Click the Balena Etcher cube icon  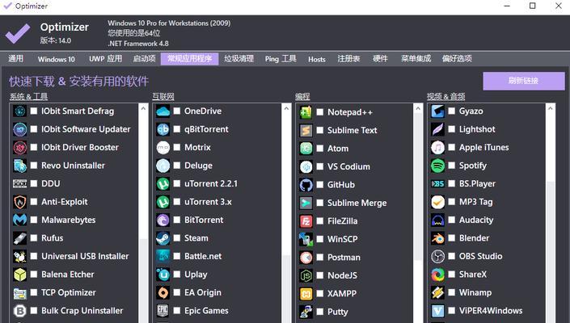coord(19,275)
